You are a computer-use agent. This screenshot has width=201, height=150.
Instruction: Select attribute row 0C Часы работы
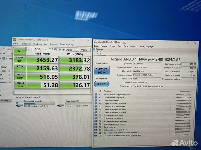point(143,127)
